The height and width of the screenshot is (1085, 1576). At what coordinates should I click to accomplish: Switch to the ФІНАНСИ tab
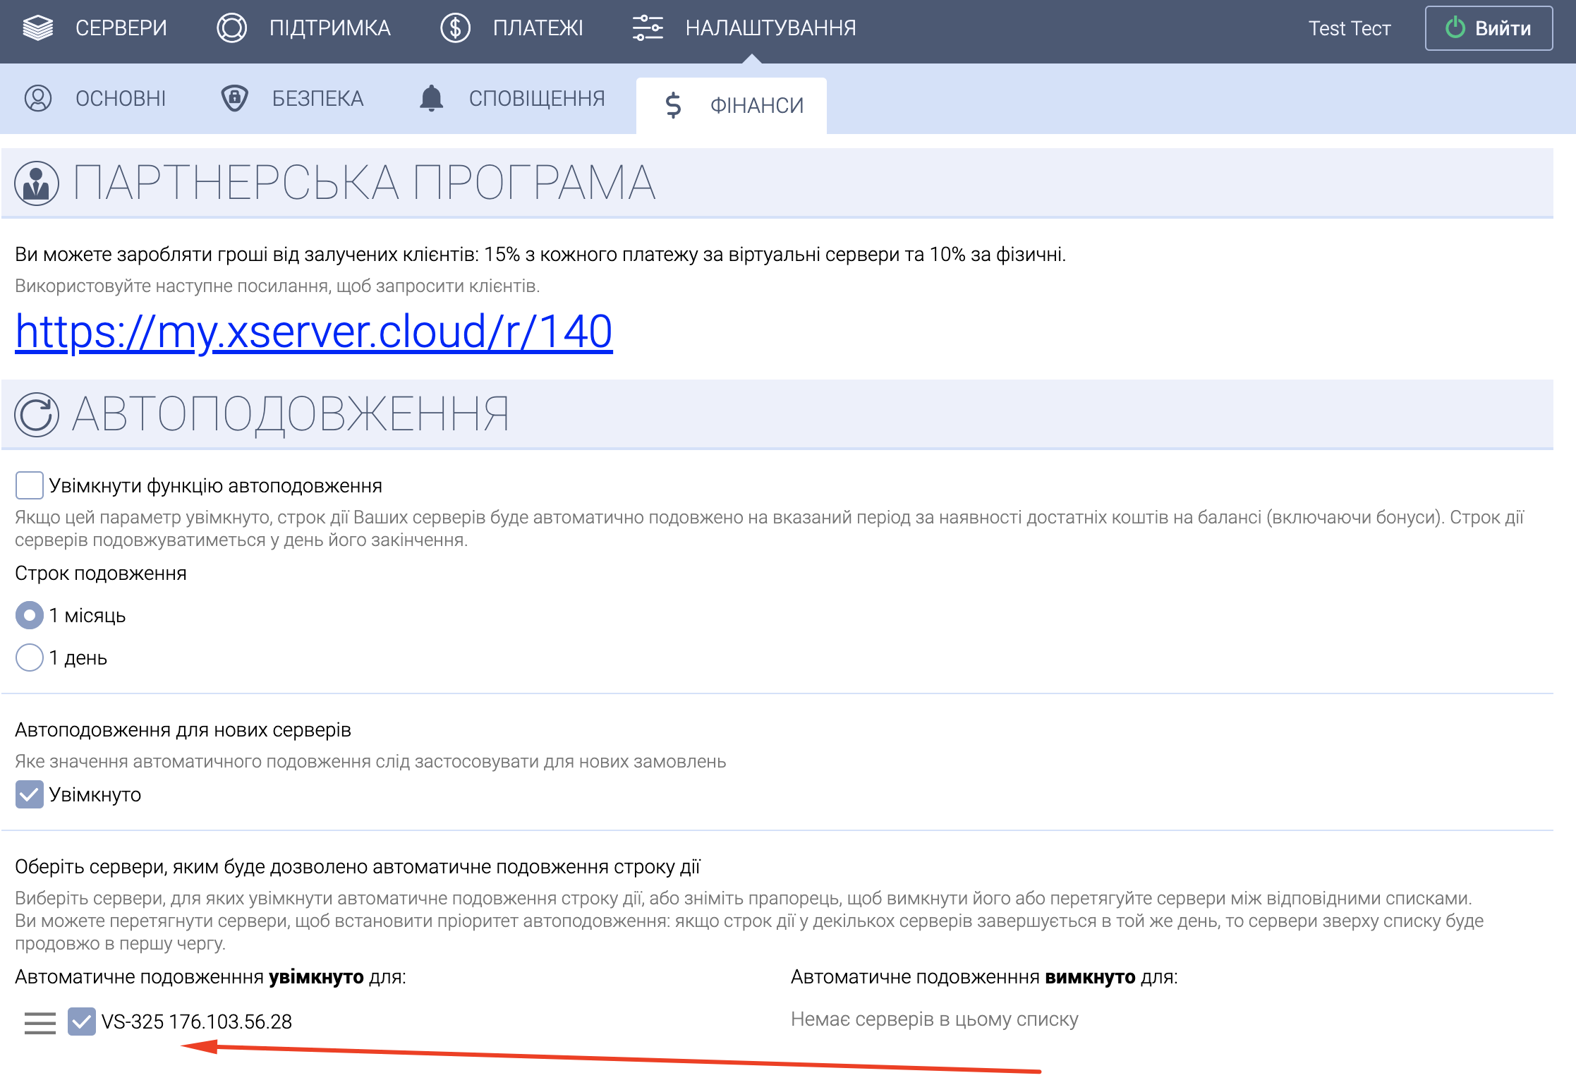tap(732, 105)
